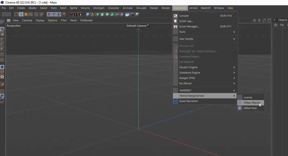Select Offset Effector plugin entry
Screen dimensions: 288x156
[251, 103]
